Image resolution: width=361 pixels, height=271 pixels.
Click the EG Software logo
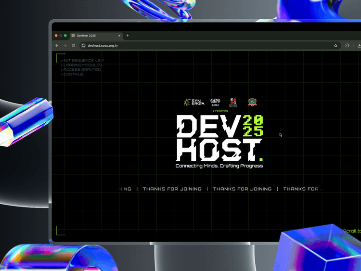[x=233, y=103]
